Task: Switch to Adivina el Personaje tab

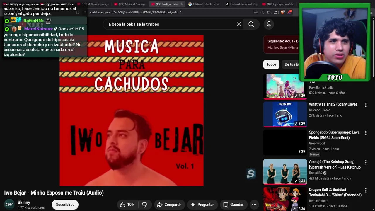Action: (130, 4)
